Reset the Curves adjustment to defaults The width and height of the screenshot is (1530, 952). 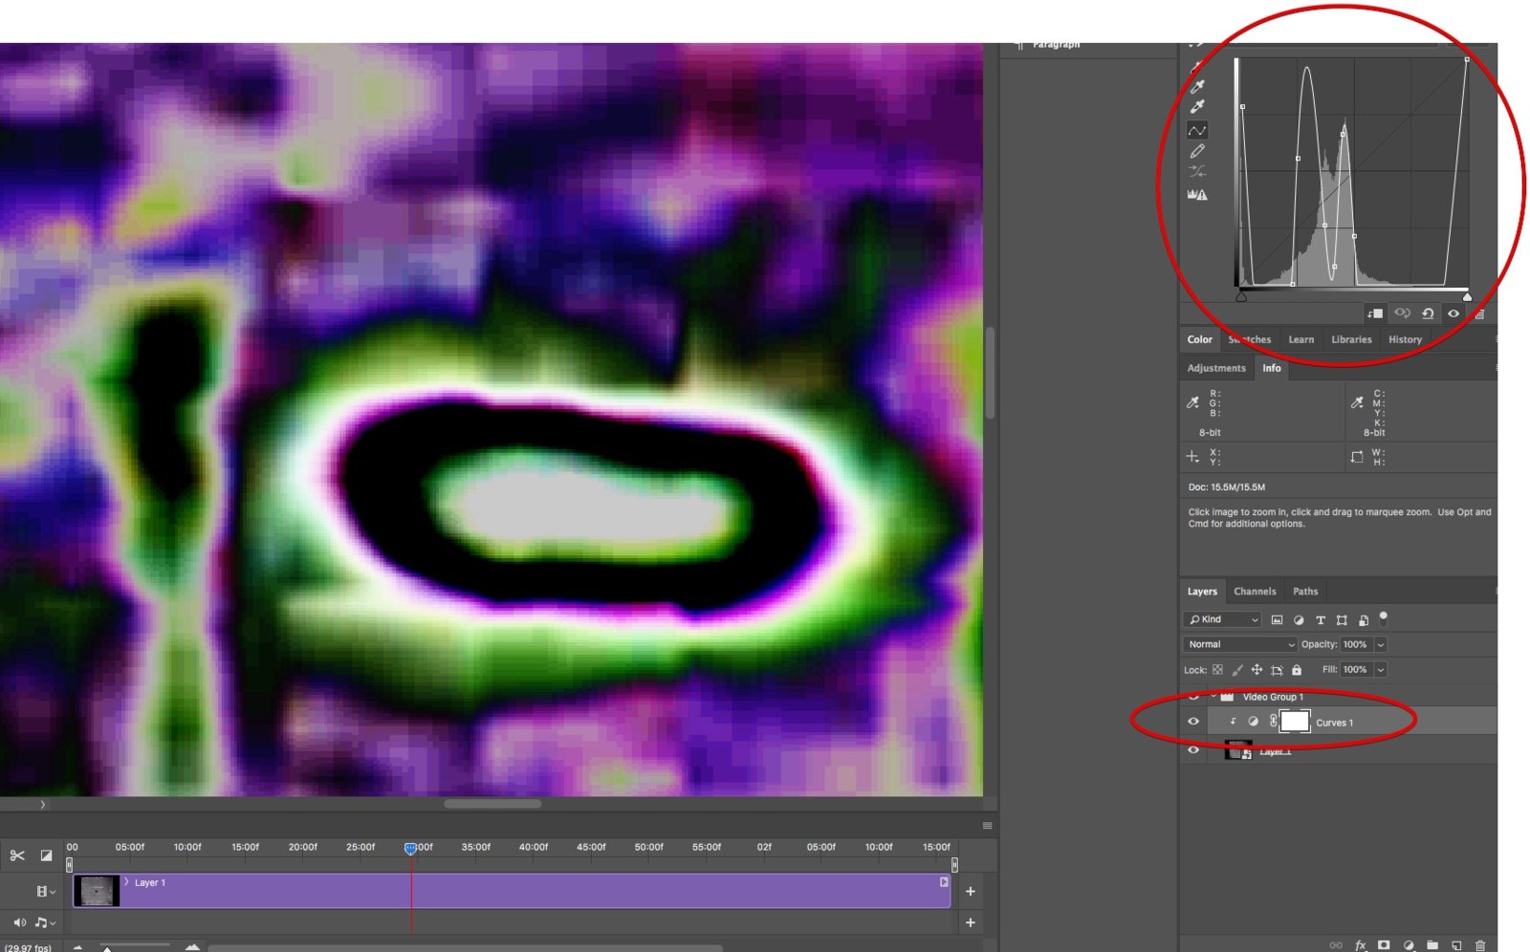click(1428, 314)
